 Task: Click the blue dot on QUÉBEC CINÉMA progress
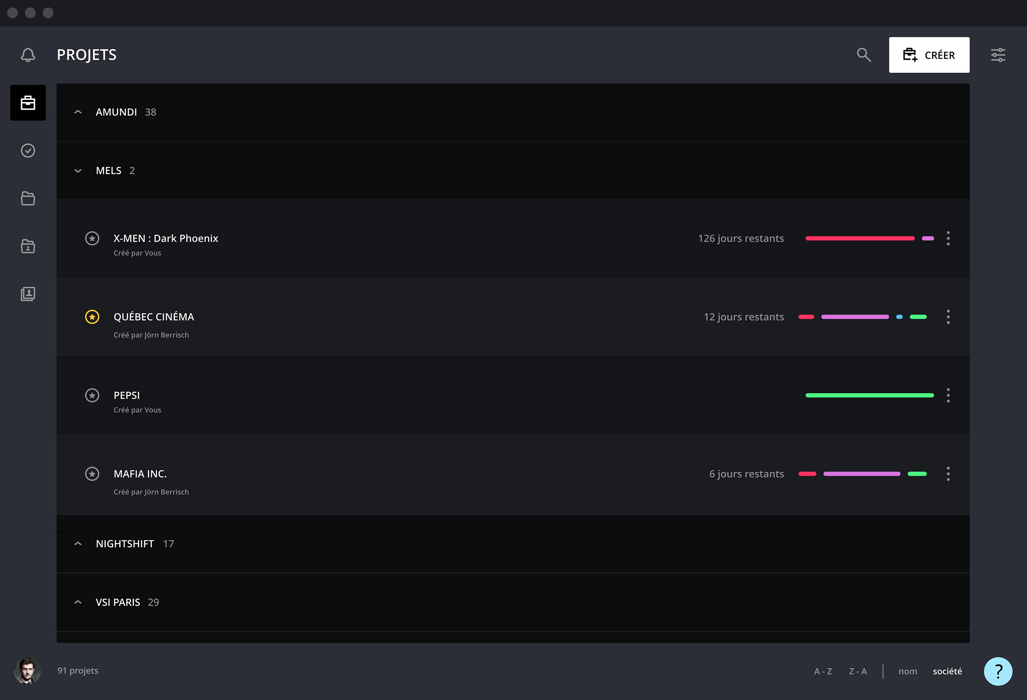899,317
